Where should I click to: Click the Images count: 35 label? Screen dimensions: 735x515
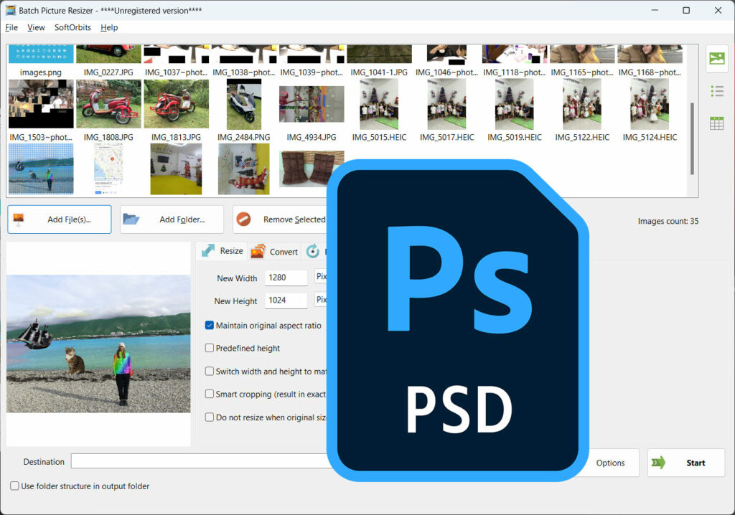668,221
